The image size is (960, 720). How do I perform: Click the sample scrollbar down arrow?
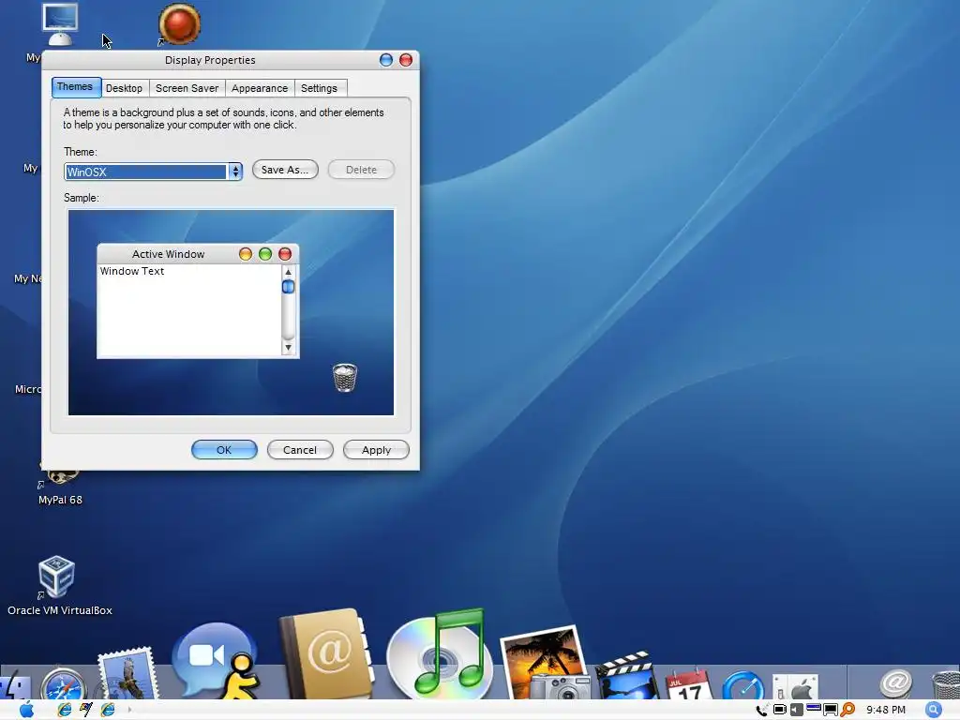(289, 348)
